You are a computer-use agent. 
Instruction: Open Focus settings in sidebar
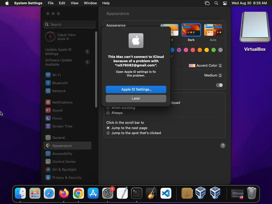click(x=67, y=118)
